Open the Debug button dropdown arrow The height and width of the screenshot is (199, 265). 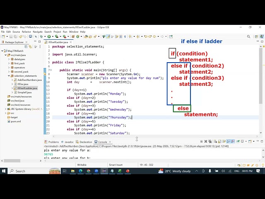pos(45,36)
